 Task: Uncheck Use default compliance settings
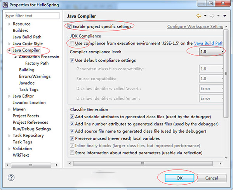point(72,60)
